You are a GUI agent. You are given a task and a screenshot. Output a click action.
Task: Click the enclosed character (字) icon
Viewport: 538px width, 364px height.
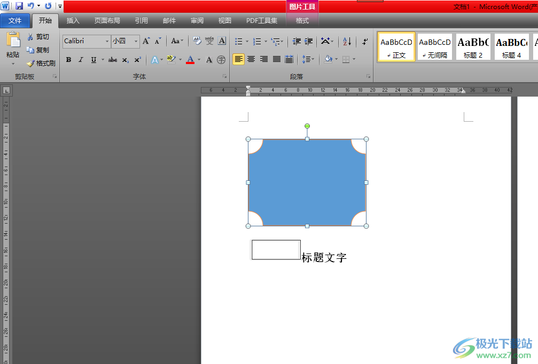221,60
